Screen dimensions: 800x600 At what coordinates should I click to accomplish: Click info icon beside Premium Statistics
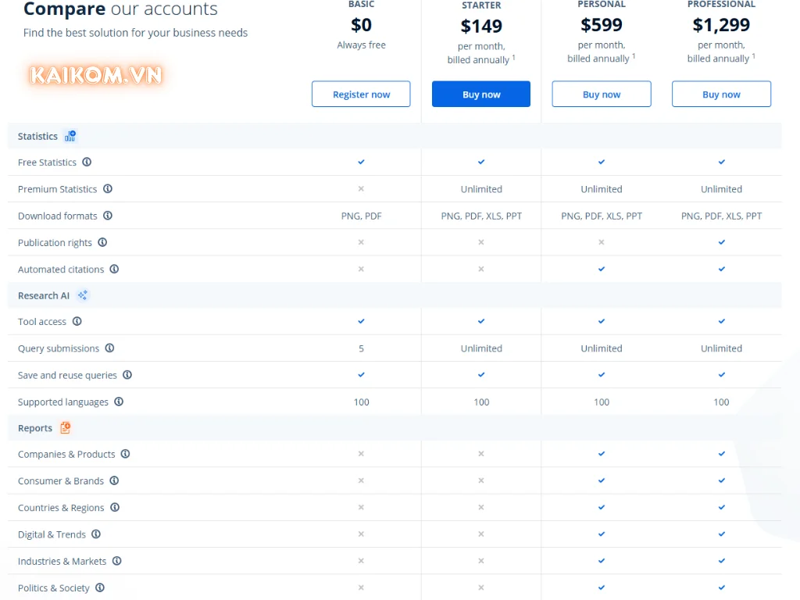click(108, 189)
